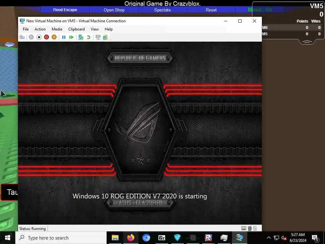325x244 pixels.
Task: Reset the VM using the green arrow icon
Action: [x=71, y=37]
